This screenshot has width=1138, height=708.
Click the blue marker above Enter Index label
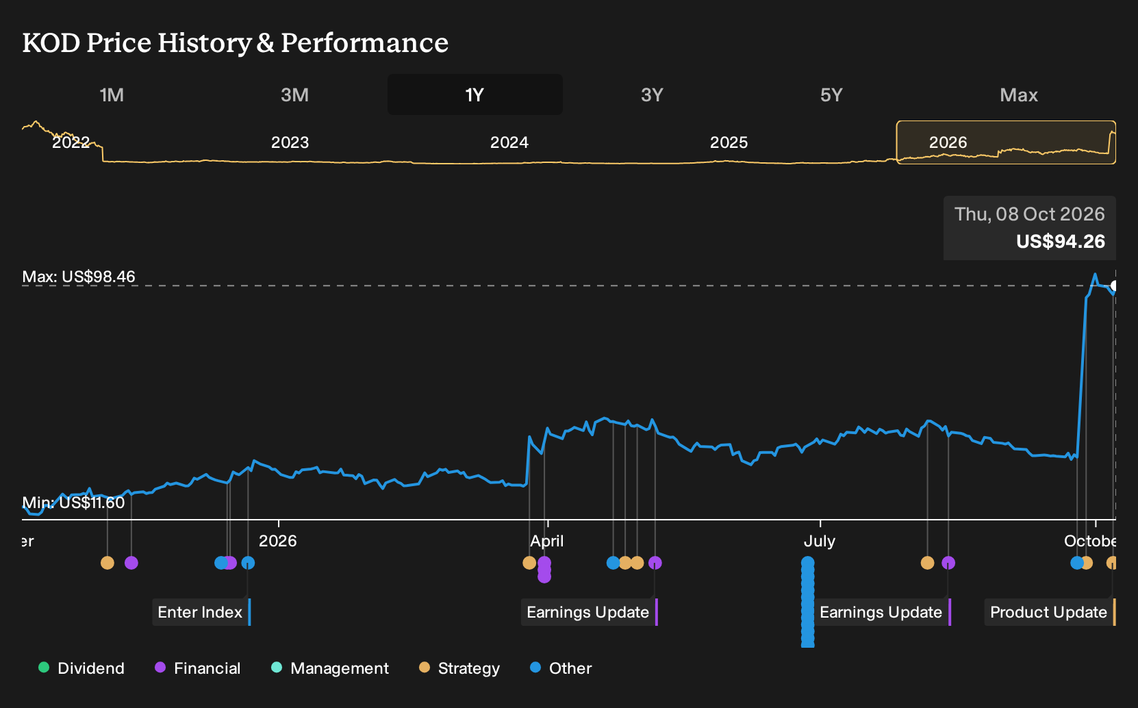click(248, 563)
